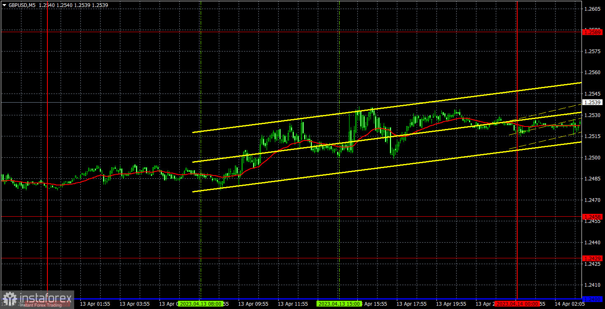Click the 13 Apr 19:55 time axis label
605x309 pixels.
tap(451, 304)
